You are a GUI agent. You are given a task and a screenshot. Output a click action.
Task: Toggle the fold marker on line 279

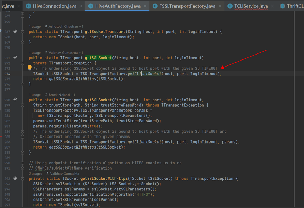pyautogui.click(x=23, y=105)
